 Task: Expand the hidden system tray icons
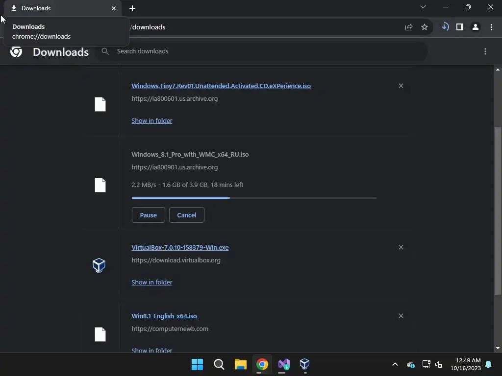pyautogui.click(x=395, y=364)
